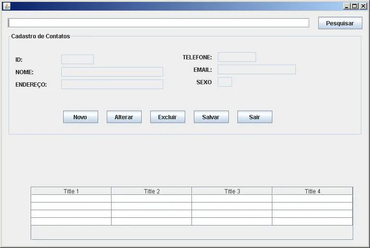
Task: Select the SEXO input field
Action: pos(225,82)
